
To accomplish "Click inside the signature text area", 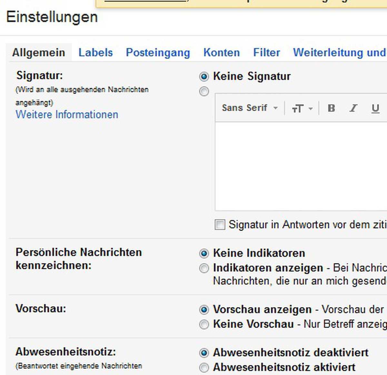I will [x=300, y=166].
